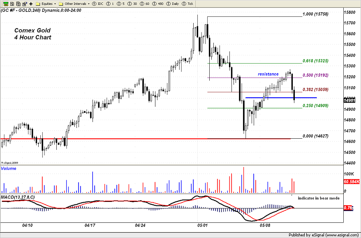This screenshot has width=361, height=238.
Task: Click the Comex Gold 4 Hour Chart label
Action: [x=32, y=34]
